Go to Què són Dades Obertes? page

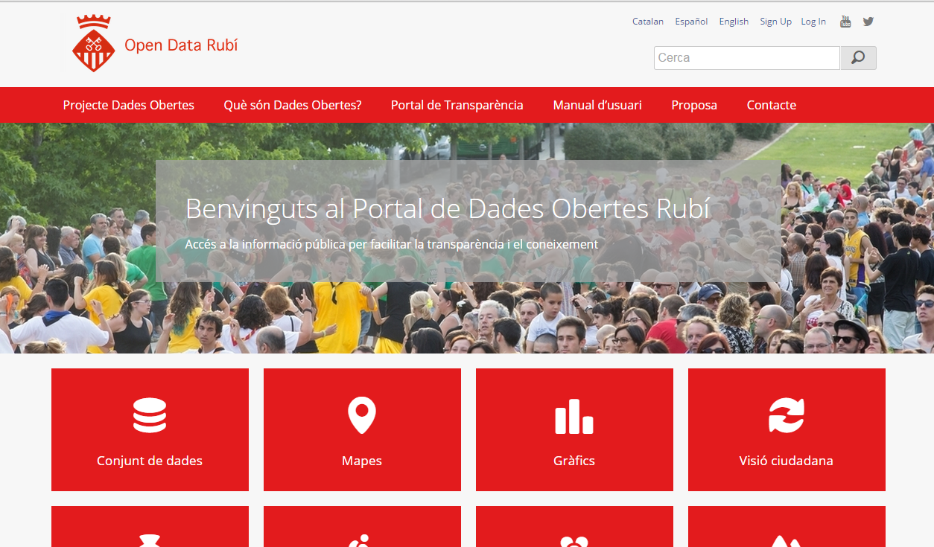pyautogui.click(x=293, y=105)
